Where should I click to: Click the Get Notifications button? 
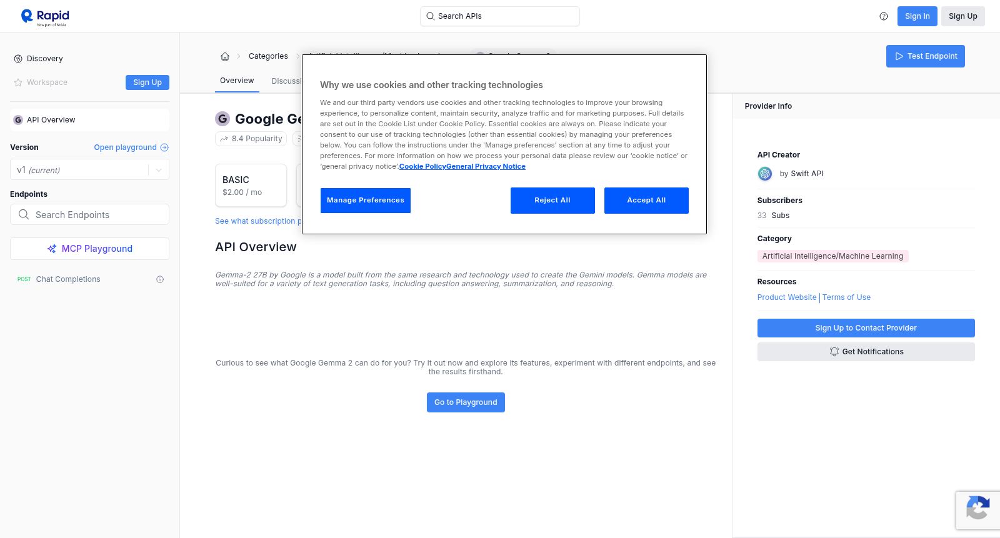[x=866, y=352]
